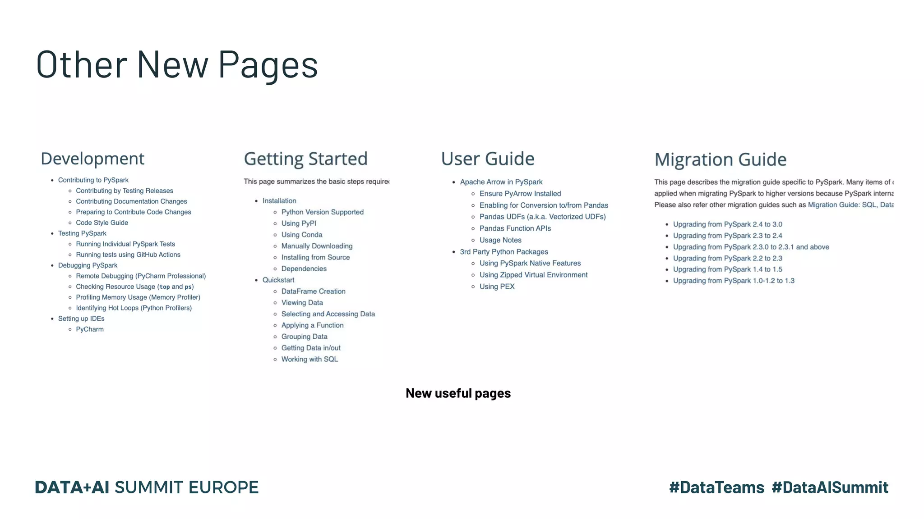This screenshot has width=924, height=519.
Task: Open Checking Resource Usage (top and ps)
Action: coord(135,287)
